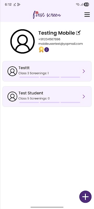The image size is (94, 209).
Task: Click the First Screen logo
Action: (x=47, y=15)
